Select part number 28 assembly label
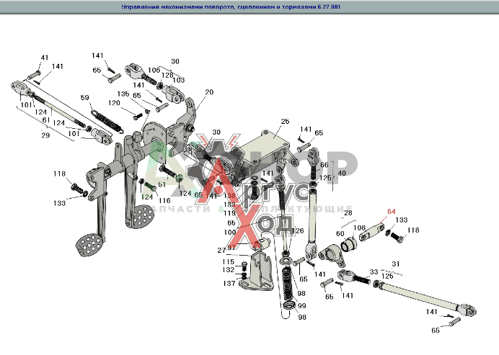 348,213
